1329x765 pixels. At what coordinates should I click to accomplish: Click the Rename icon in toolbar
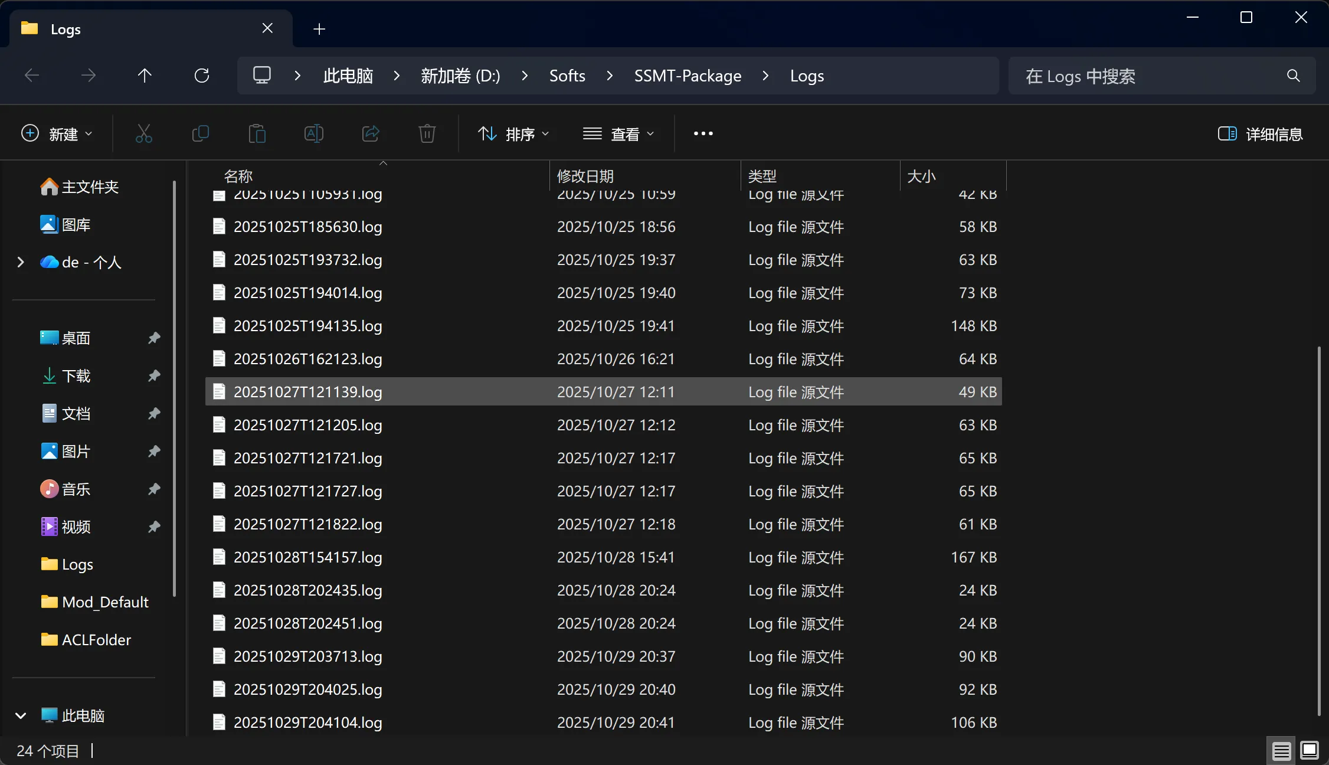pos(313,134)
